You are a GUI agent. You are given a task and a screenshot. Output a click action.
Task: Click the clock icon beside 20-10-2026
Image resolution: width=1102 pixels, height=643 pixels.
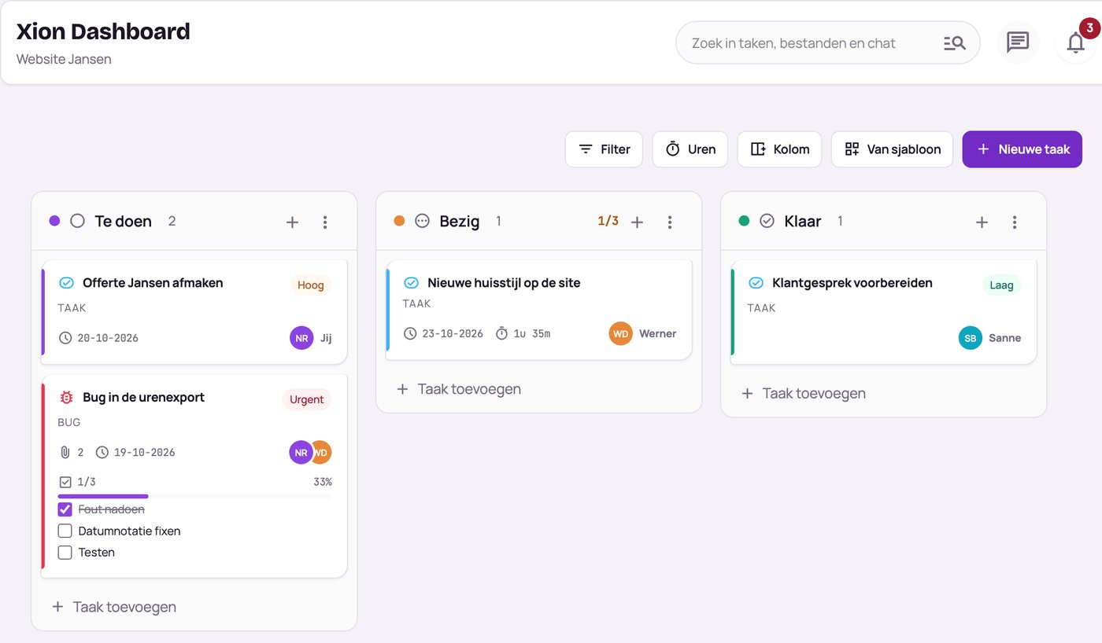[65, 338]
